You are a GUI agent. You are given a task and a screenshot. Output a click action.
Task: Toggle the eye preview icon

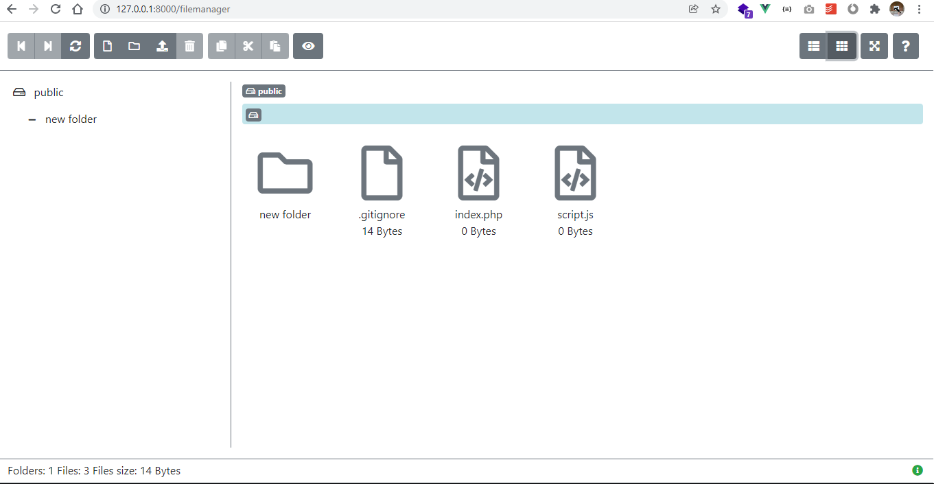[x=307, y=46]
